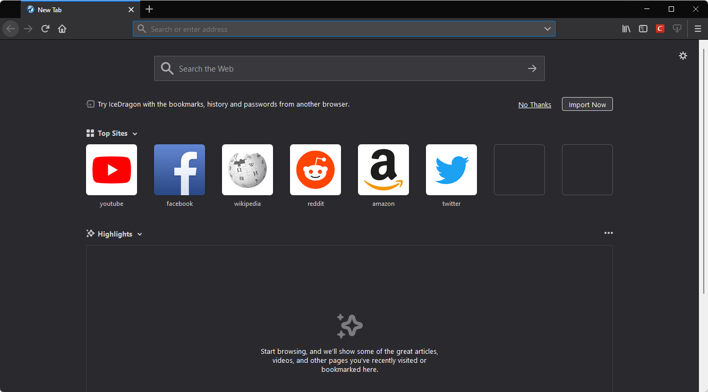This screenshot has width=708, height=392.
Task: Click the back navigation arrow
Action: 11,29
